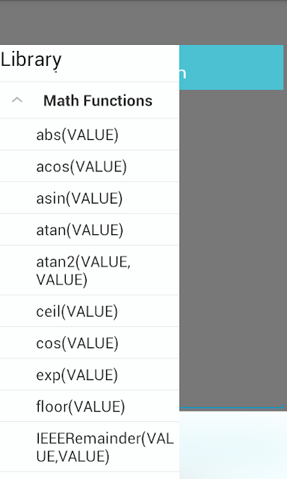Insert the abs(VALUE) function
The height and width of the screenshot is (479, 287).
pos(90,135)
